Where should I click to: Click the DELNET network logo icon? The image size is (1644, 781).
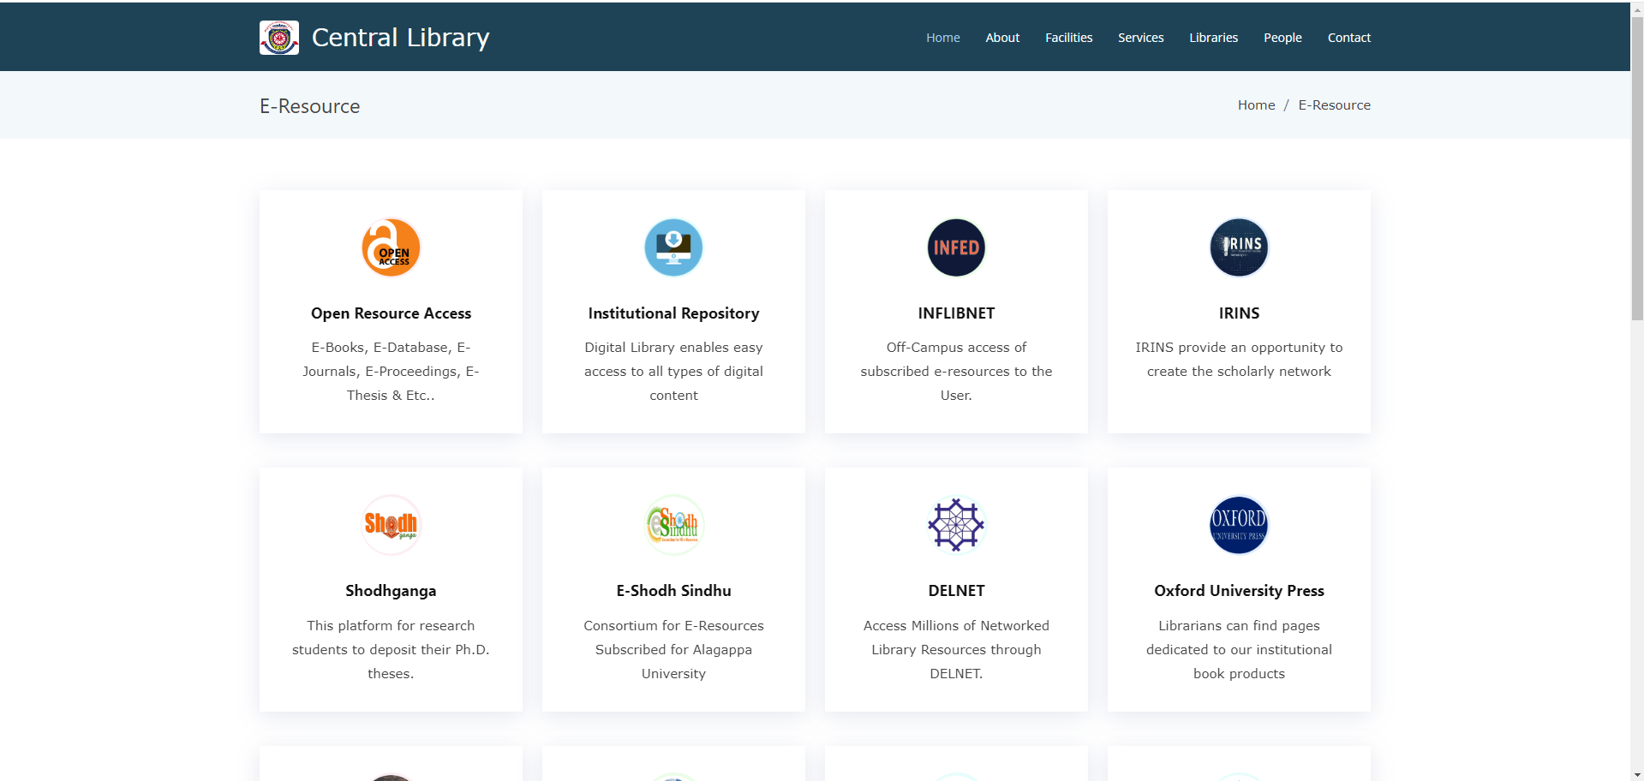tap(956, 525)
